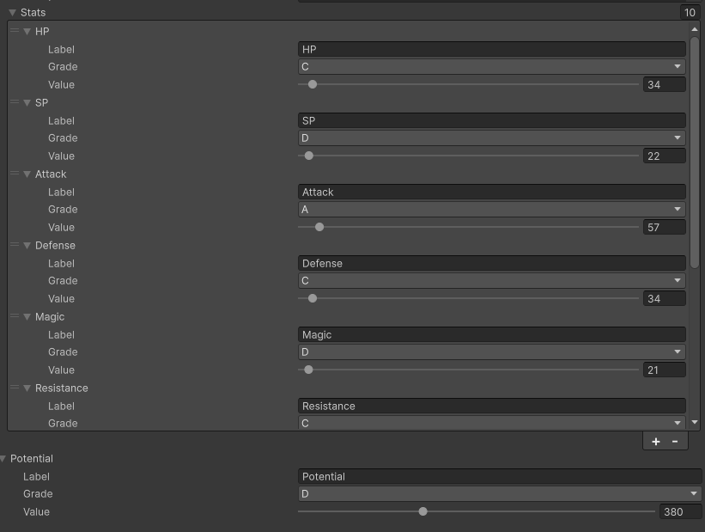Click the drag handle beside the Magic element
Image resolution: width=705 pixels, height=532 pixels.
coord(15,316)
